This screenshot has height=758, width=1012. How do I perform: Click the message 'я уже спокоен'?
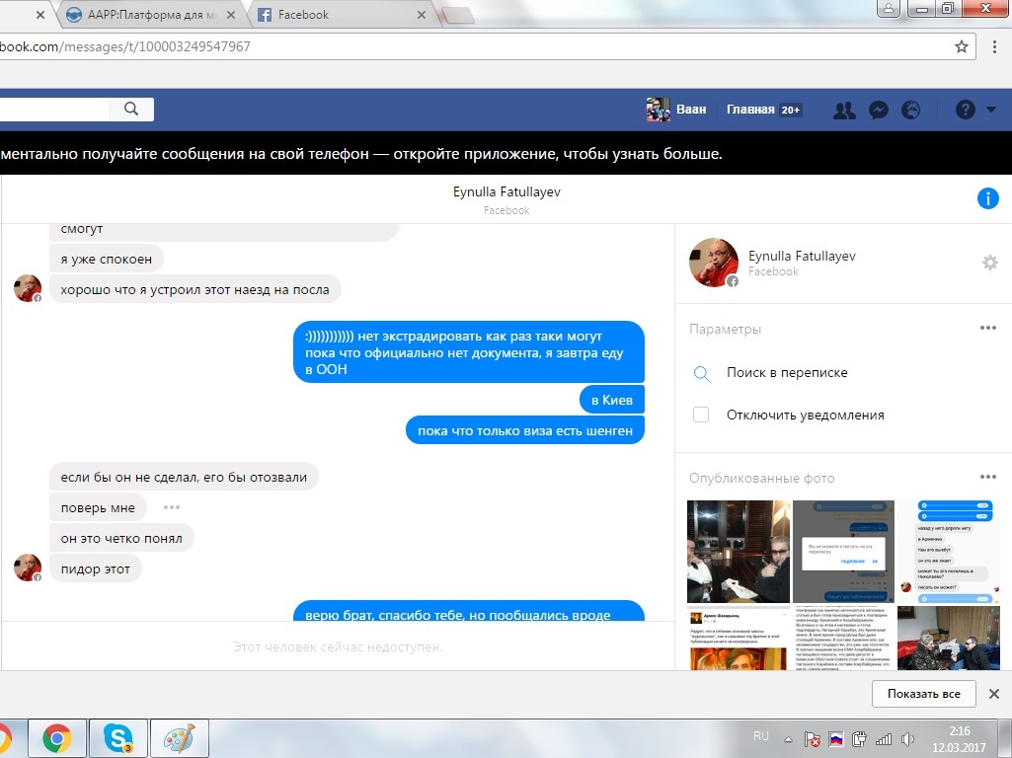point(107,260)
